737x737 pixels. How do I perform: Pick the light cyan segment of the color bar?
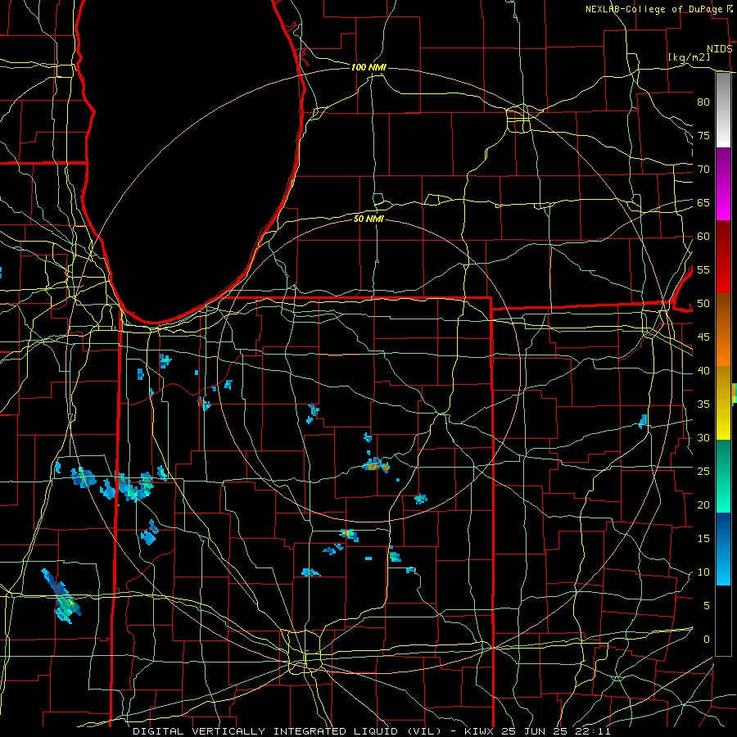[723, 567]
